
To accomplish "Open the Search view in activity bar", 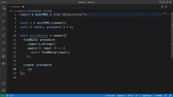I will [4, 15].
